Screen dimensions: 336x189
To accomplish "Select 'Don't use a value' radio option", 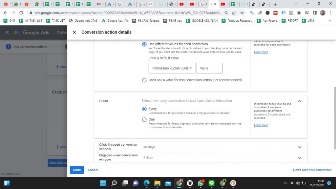I will tap(144, 80).
